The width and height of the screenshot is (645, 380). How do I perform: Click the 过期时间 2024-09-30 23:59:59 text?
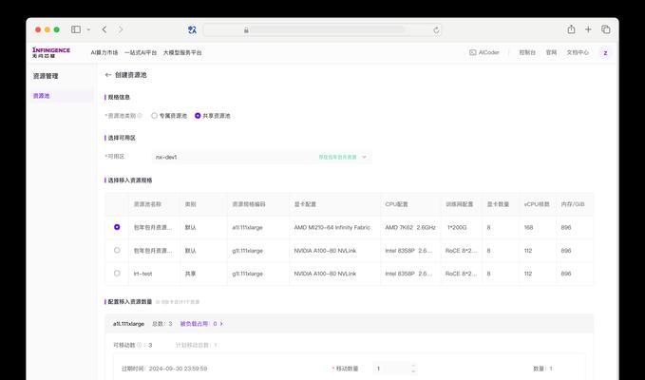[x=164, y=369]
